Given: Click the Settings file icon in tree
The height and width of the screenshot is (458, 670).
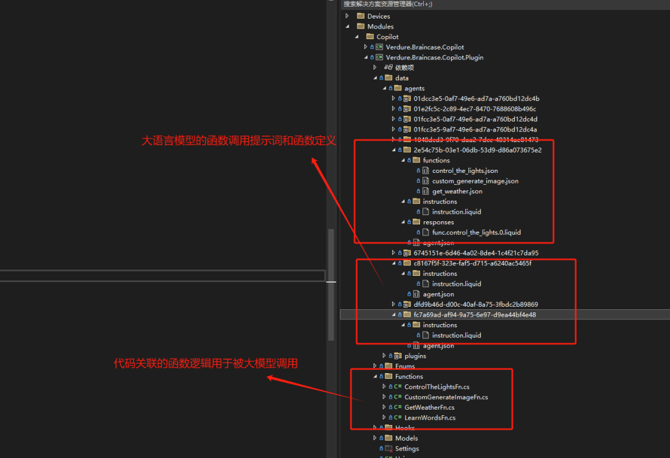Looking at the screenshot, I should tap(388, 449).
